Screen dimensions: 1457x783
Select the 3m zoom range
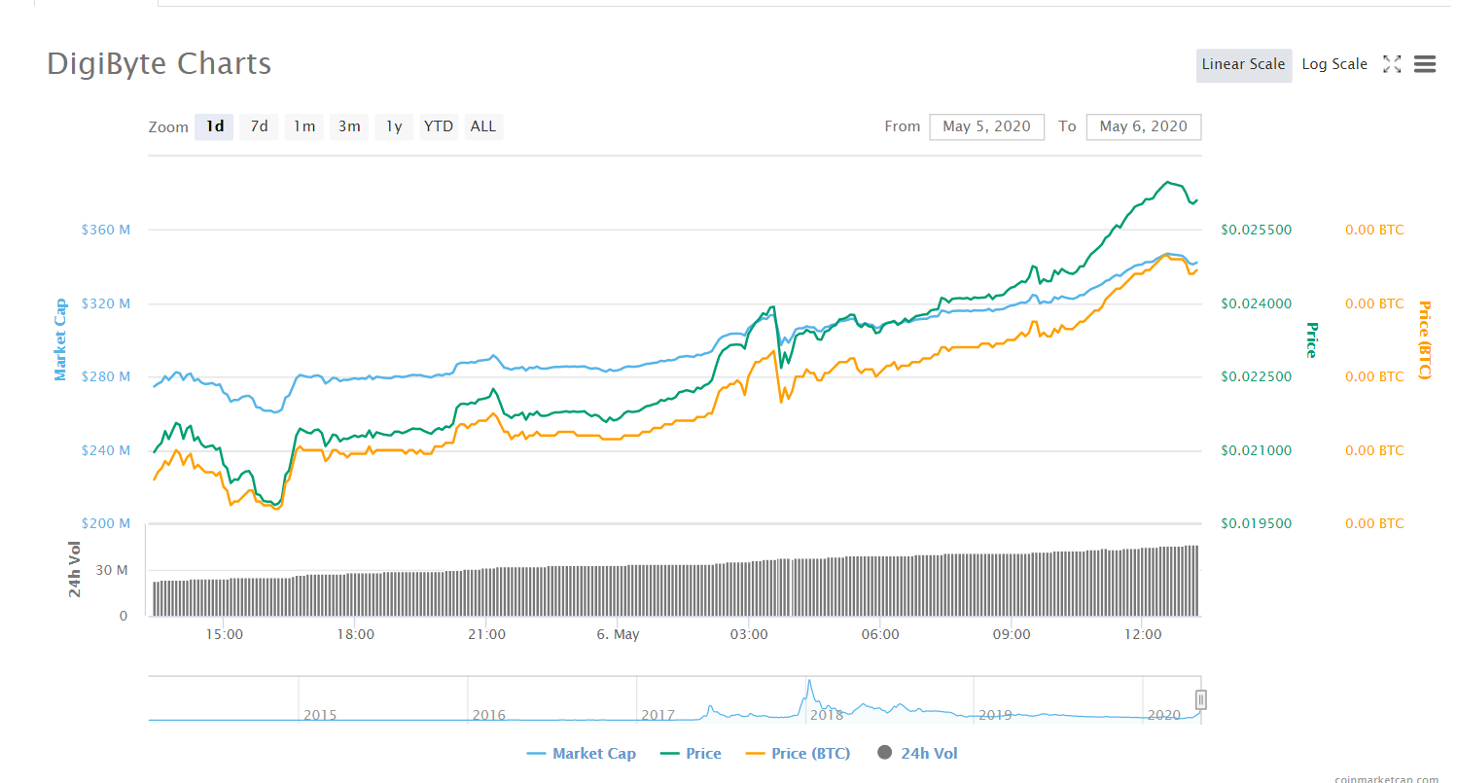pyautogui.click(x=349, y=126)
